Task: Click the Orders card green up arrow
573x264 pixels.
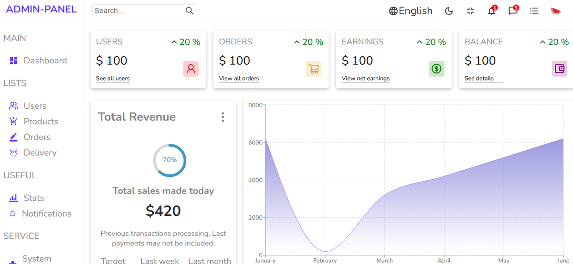Action: 297,42
